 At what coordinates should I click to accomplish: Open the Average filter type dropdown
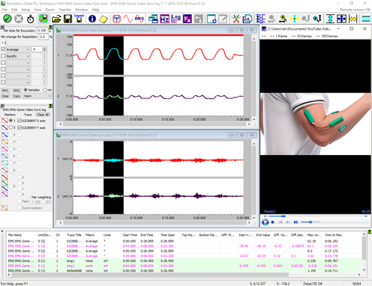click(18, 49)
